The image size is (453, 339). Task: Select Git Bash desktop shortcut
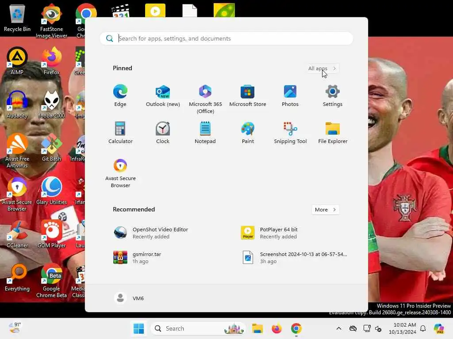tap(51, 147)
